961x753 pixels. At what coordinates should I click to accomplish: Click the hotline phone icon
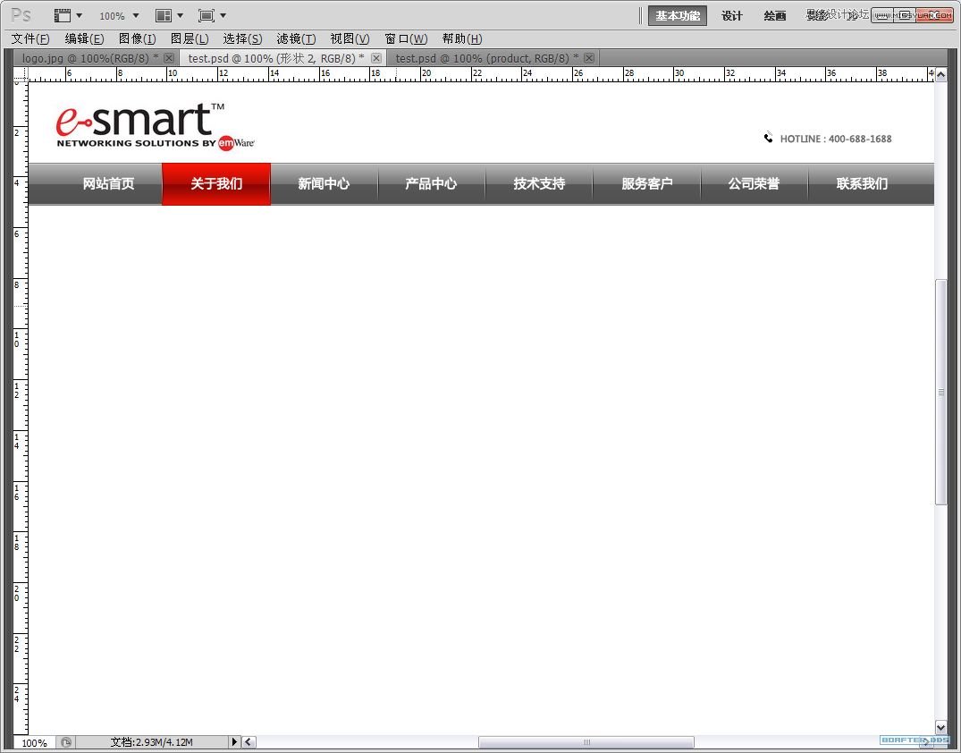768,138
